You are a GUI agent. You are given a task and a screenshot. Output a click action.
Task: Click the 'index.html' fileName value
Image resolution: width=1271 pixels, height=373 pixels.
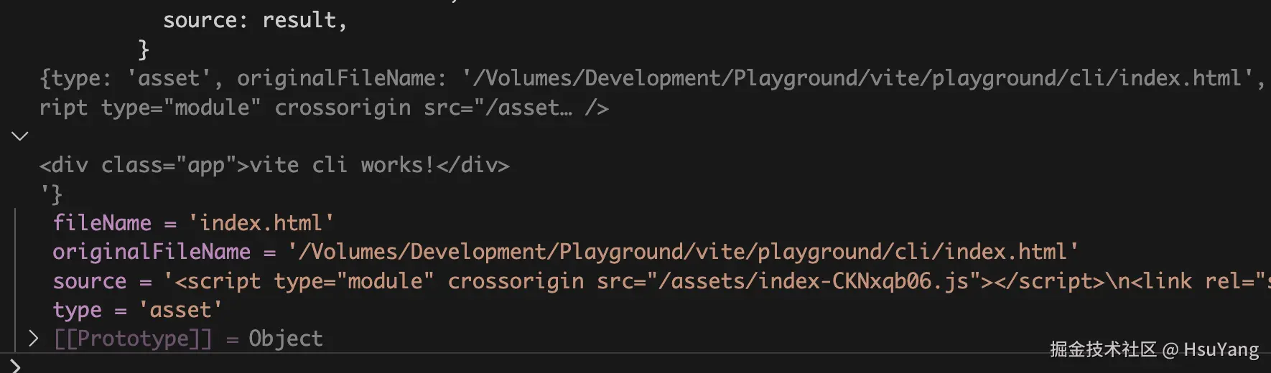tap(261, 223)
